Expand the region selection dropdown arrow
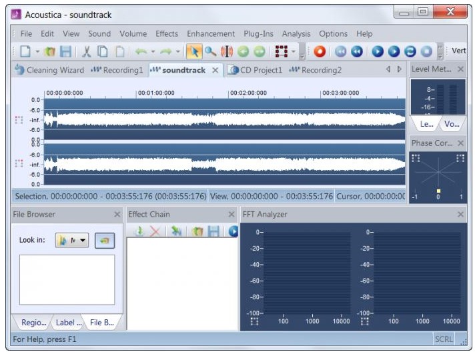 tap(294, 51)
